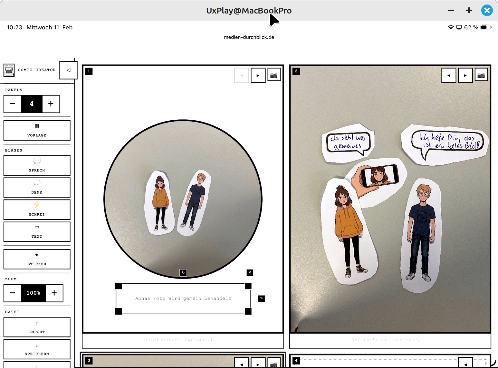
Task: Delete the selected image in panel 1
Action: [x=250, y=272]
